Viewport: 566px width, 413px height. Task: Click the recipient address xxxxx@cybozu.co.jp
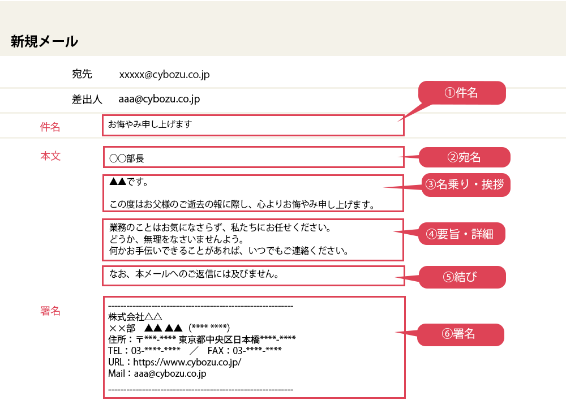164,74
